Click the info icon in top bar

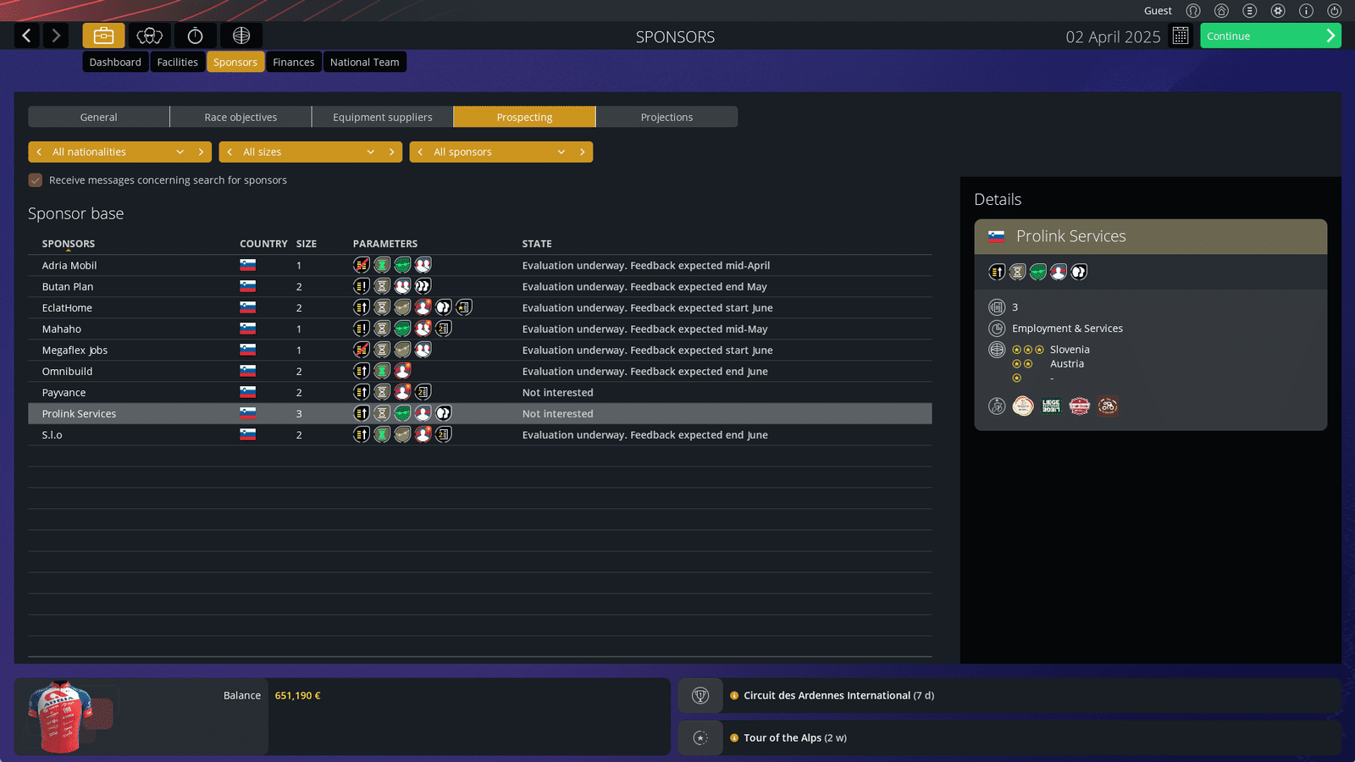pyautogui.click(x=1306, y=11)
